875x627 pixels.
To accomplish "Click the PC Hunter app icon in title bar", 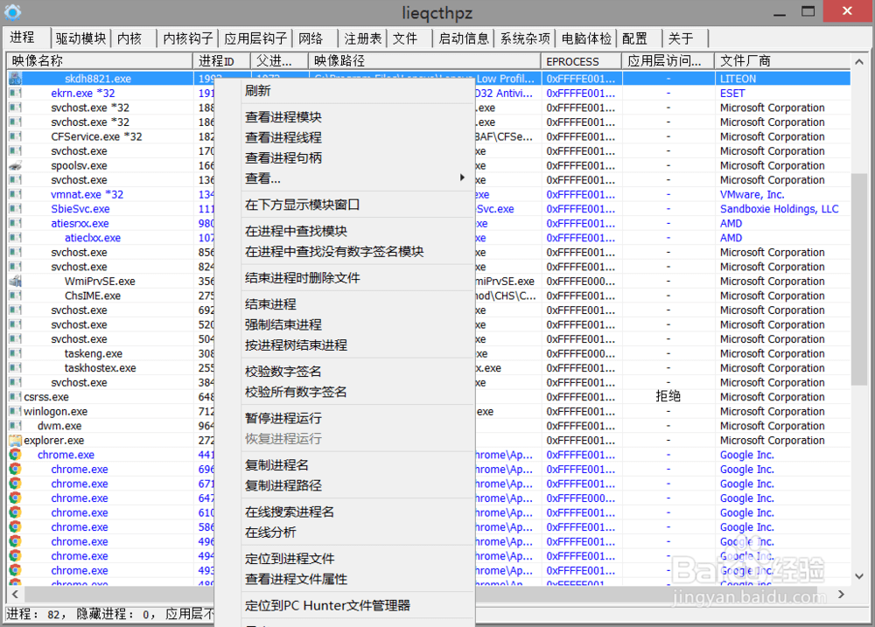I will (12, 11).
